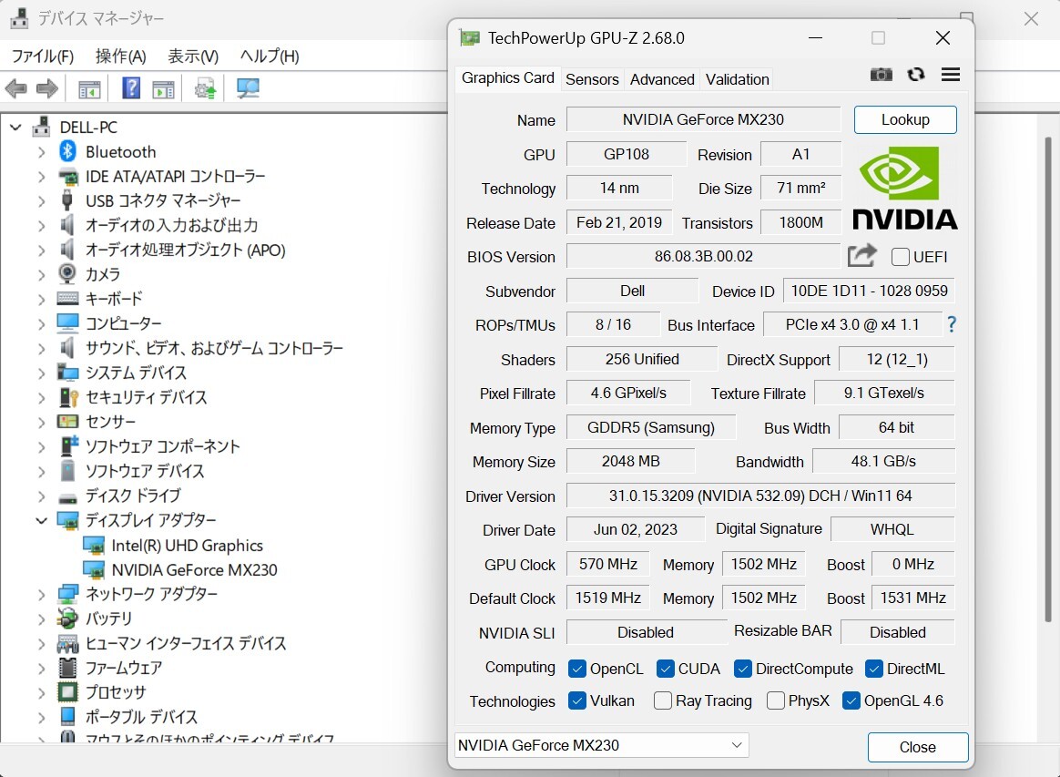This screenshot has width=1060, height=777.
Task: Open the 操作(A) menu
Action: coord(120,56)
